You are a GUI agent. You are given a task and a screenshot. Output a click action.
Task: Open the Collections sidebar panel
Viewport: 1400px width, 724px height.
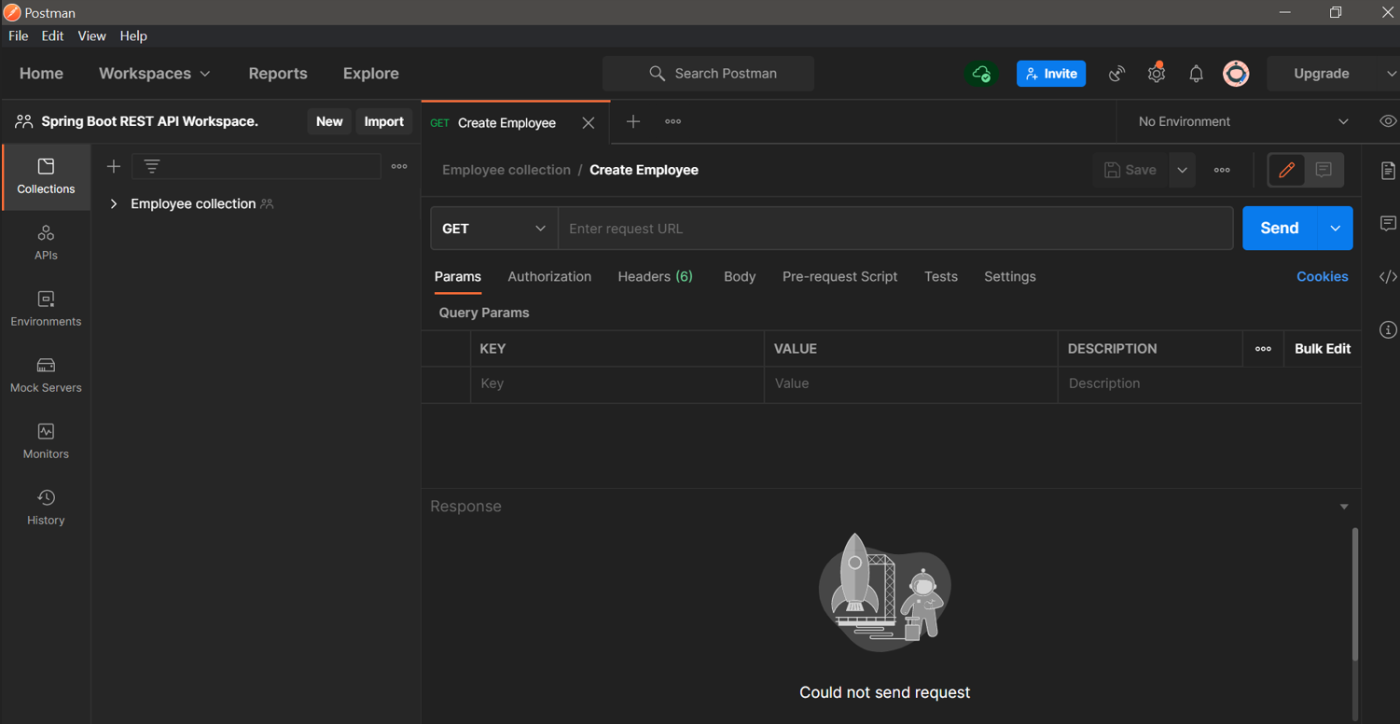coord(46,176)
